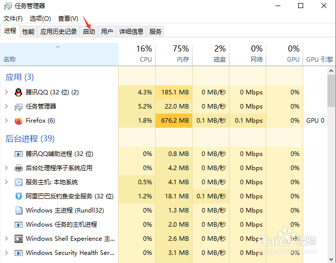The height and width of the screenshot is (263, 336).
Task: Expand the 后台处理程序子系统应用 entry
Action: coord(7,168)
